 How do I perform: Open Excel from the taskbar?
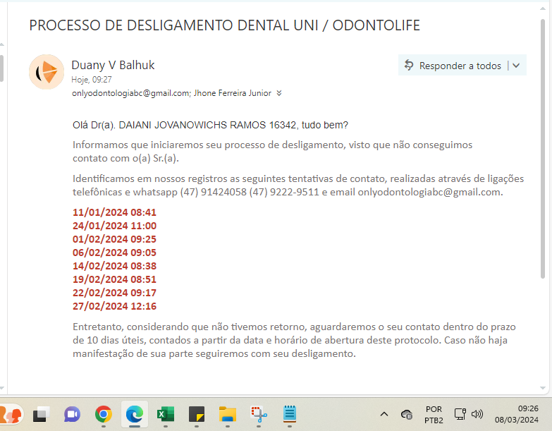(x=166, y=414)
